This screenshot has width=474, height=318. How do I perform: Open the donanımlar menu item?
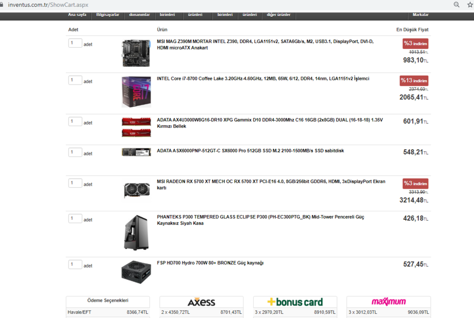pos(140,15)
